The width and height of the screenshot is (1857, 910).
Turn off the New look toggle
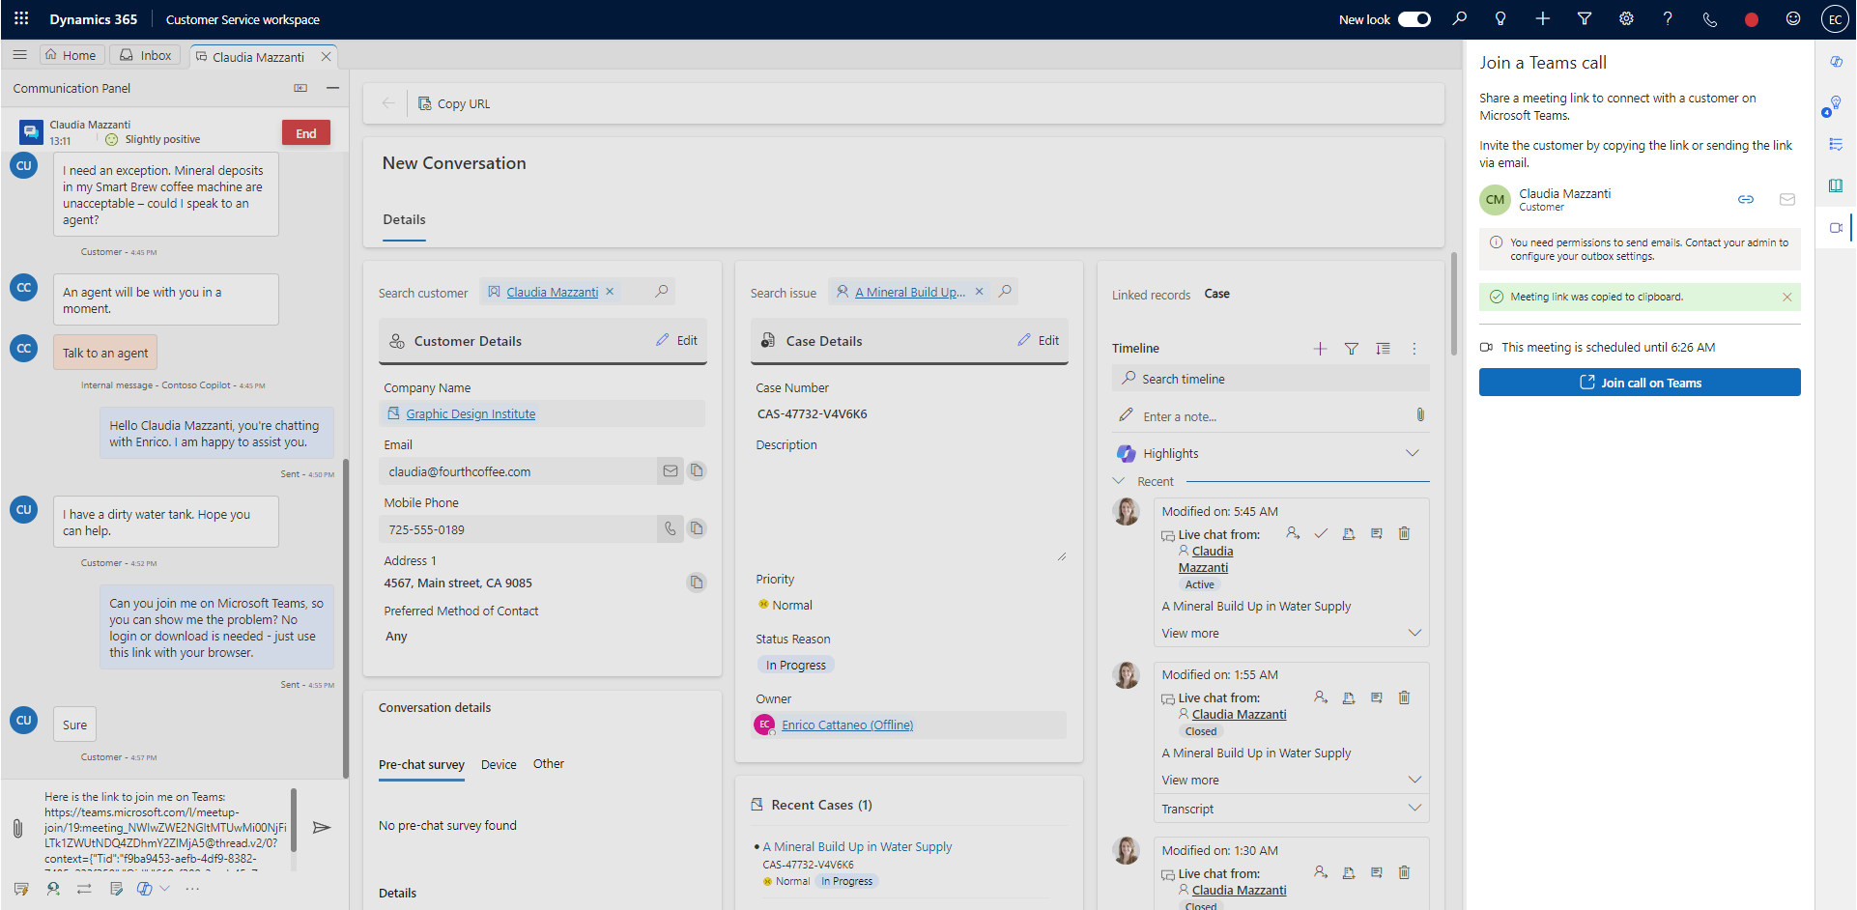(x=1414, y=18)
